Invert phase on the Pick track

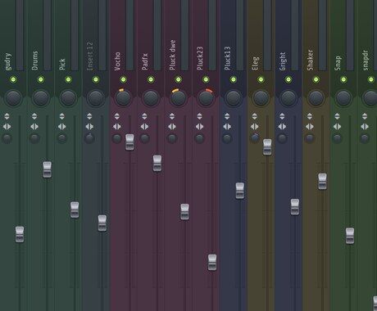click(62, 116)
